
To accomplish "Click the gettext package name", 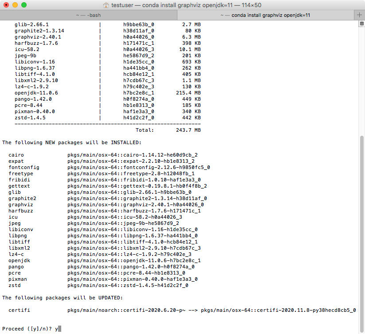I will click(x=19, y=186).
